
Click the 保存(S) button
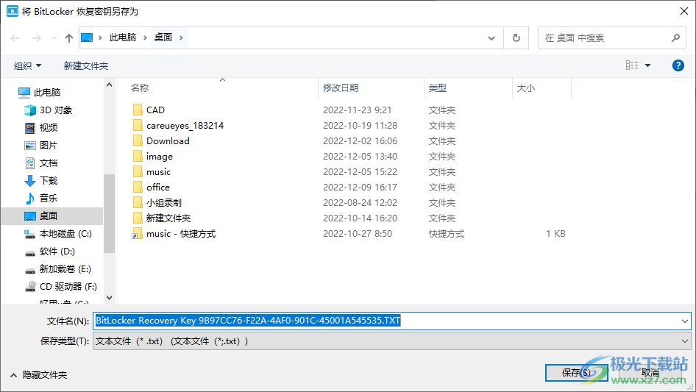[576, 372]
